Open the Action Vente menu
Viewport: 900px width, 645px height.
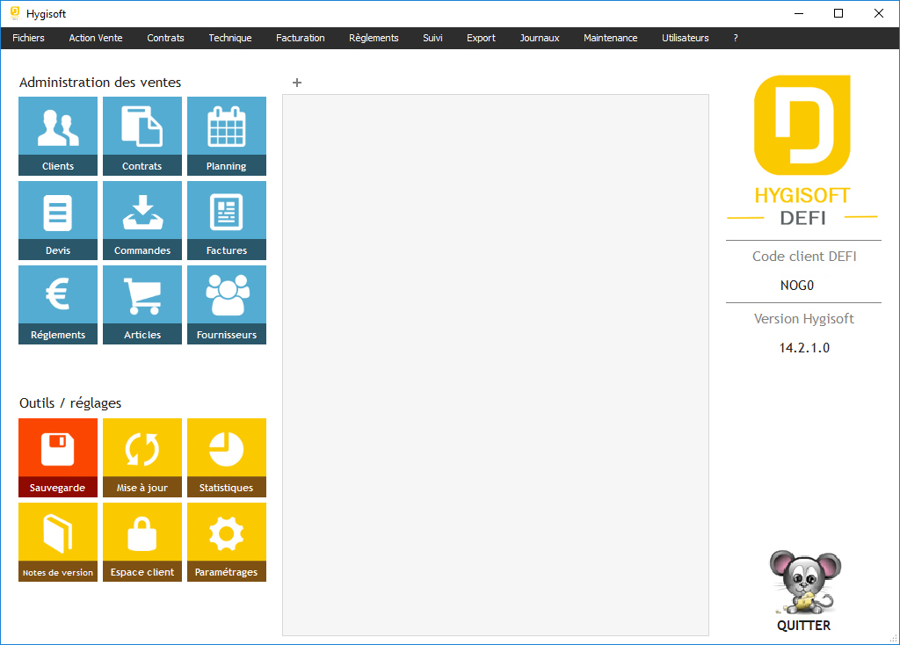pyautogui.click(x=96, y=38)
